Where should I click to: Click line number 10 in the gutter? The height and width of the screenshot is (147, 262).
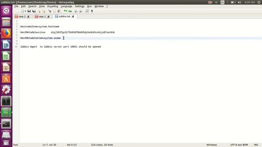(16, 47)
